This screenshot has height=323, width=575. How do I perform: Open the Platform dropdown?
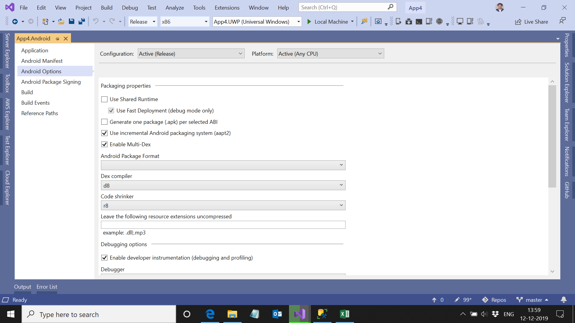coord(331,54)
